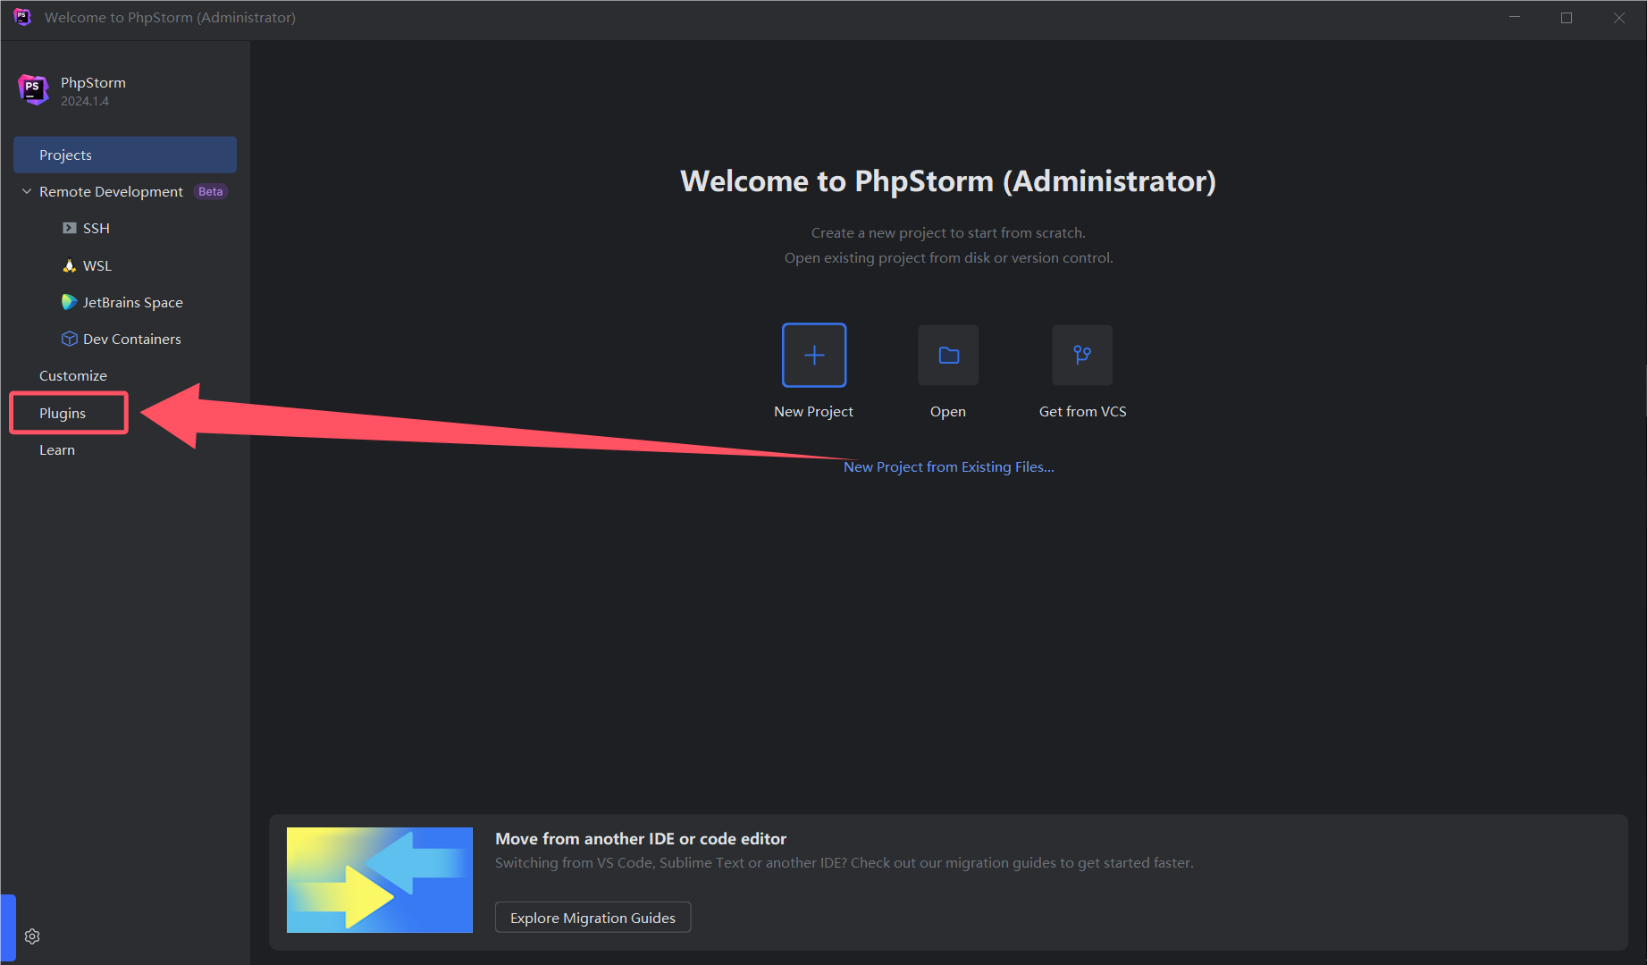Click the SSH terminal icon
The image size is (1647, 965).
click(x=69, y=229)
